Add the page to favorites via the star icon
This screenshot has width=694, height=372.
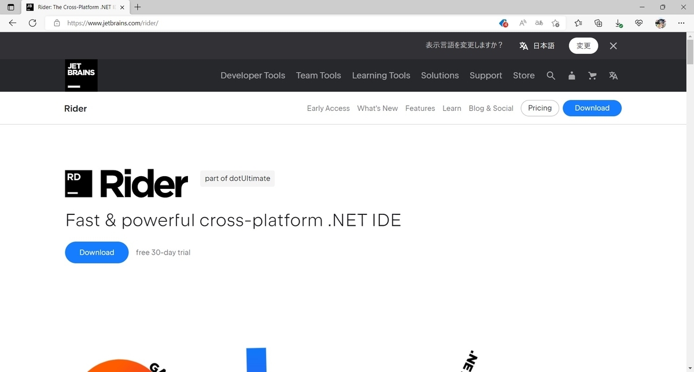pyautogui.click(x=556, y=23)
